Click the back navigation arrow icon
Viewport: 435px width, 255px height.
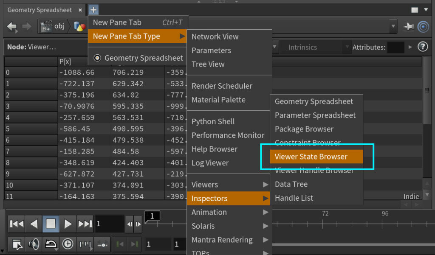12,27
